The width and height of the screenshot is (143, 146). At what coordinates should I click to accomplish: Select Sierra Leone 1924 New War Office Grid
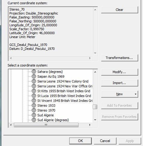tap(65, 86)
